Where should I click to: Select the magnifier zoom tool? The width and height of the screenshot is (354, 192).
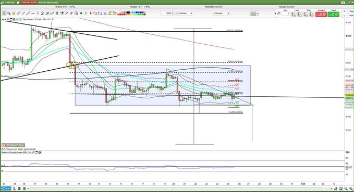(9, 14)
